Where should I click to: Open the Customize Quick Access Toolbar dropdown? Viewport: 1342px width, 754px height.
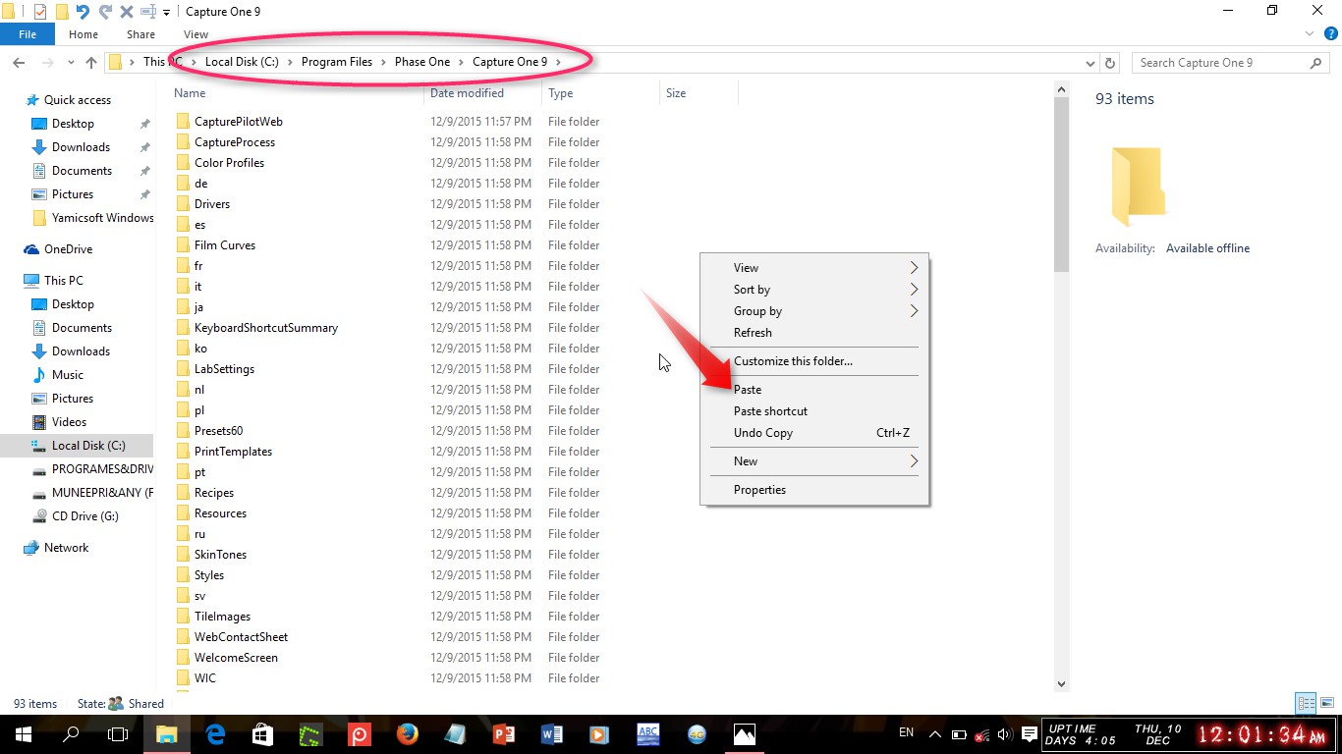166,13
